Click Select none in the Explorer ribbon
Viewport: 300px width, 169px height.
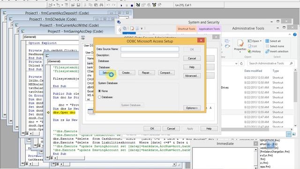[275, 46]
